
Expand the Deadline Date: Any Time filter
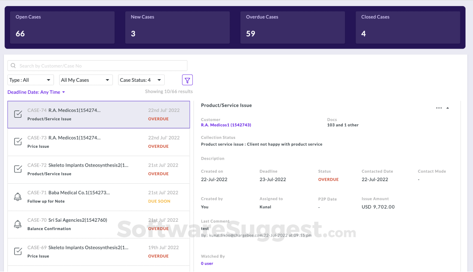point(36,92)
